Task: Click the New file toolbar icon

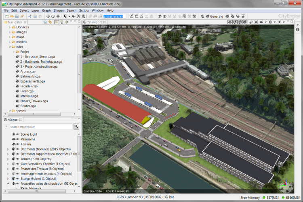Action: click(7, 16)
